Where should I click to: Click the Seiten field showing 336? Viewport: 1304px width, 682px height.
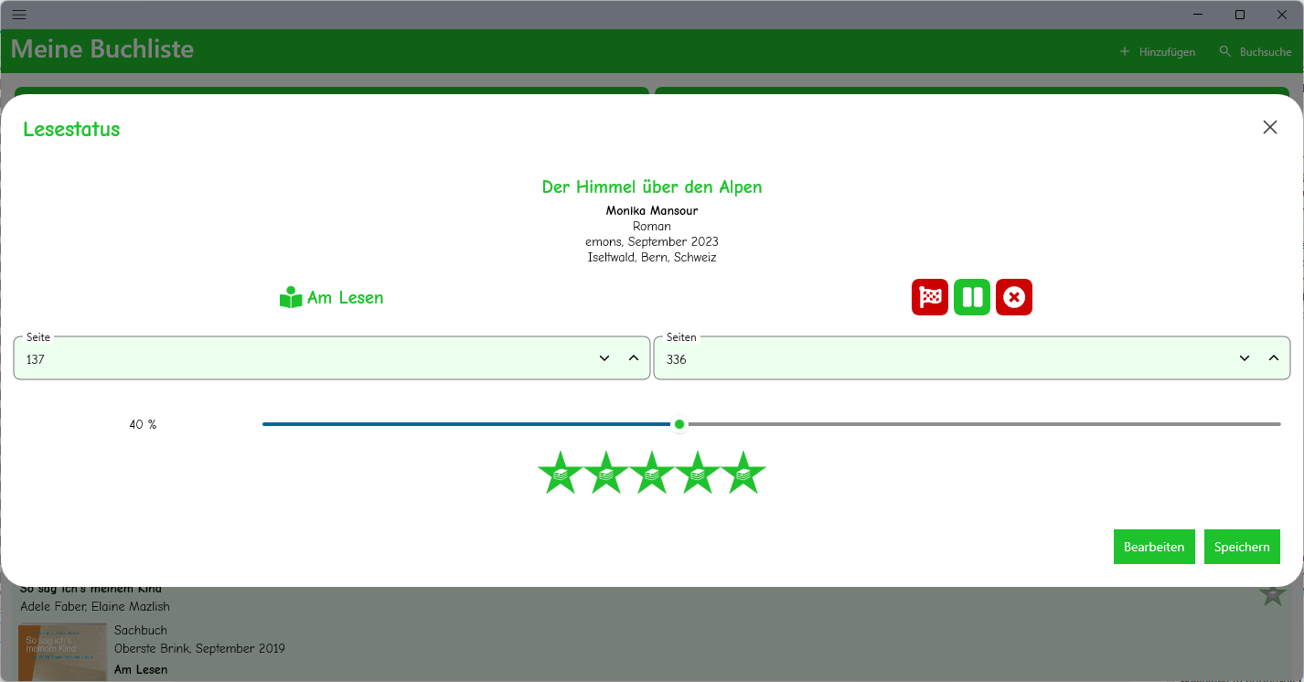pos(972,357)
